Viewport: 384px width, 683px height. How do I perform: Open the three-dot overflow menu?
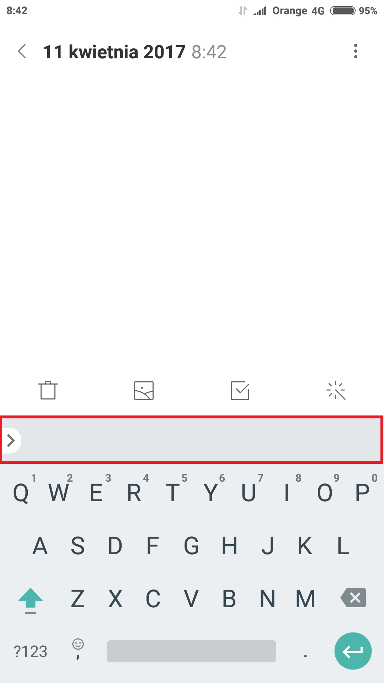point(356,51)
